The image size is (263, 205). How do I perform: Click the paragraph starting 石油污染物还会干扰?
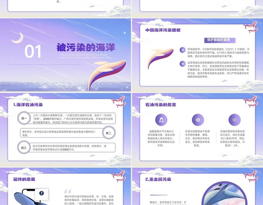coord(197,139)
